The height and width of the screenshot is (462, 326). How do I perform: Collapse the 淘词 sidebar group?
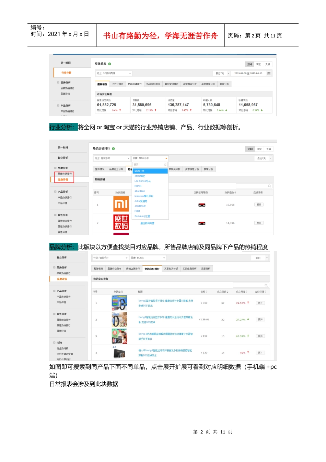[54, 343]
